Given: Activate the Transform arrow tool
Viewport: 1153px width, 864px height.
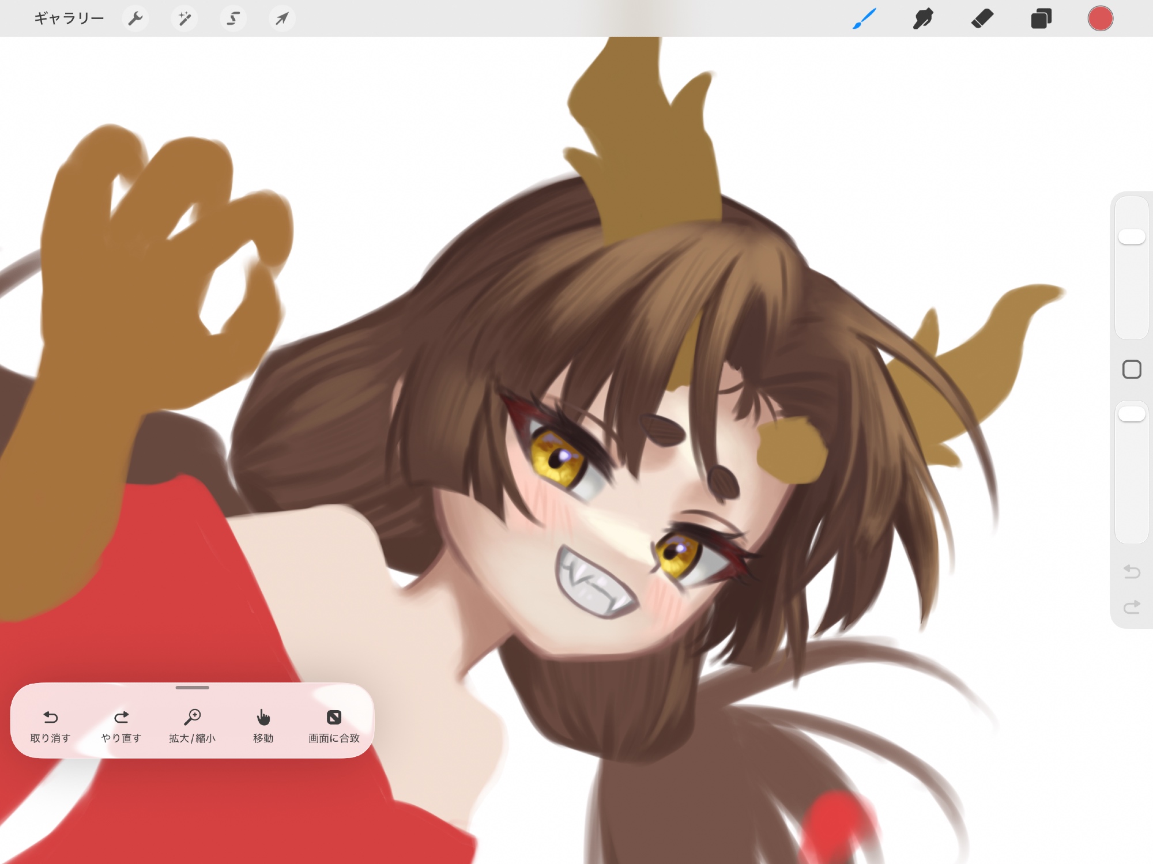Looking at the screenshot, I should (x=282, y=19).
